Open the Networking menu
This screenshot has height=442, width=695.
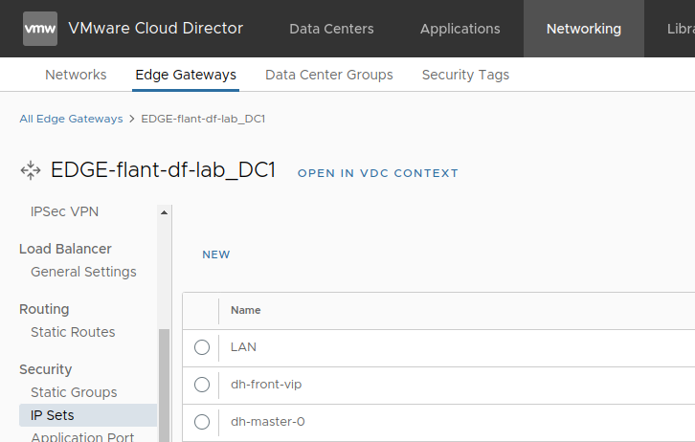point(583,29)
